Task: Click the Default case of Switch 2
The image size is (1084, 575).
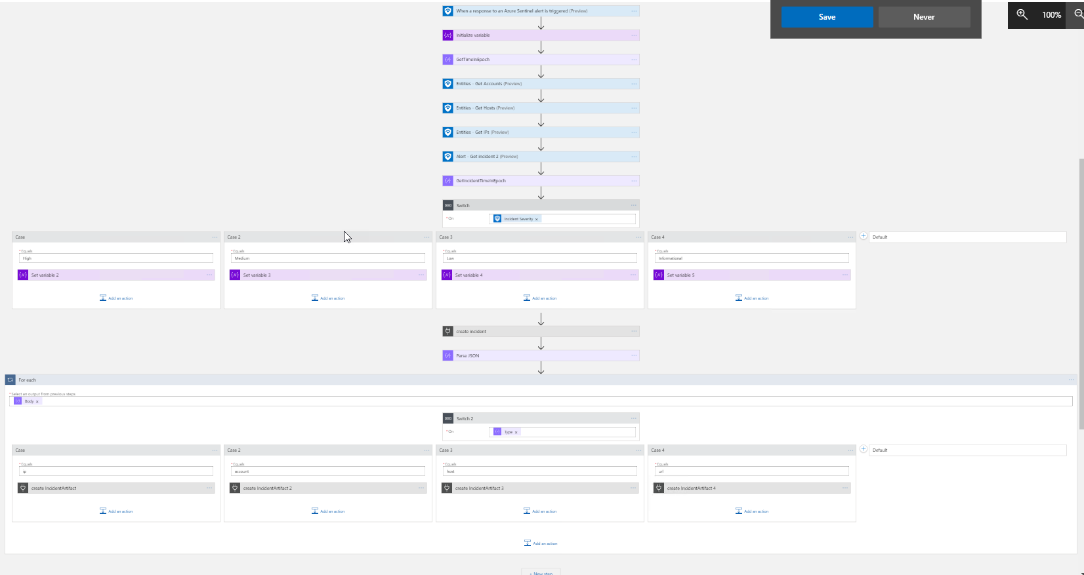Action: [x=968, y=450]
